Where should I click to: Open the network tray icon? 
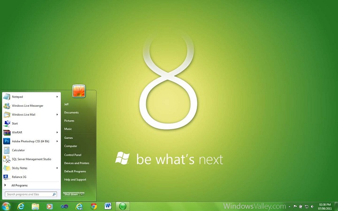306,206
